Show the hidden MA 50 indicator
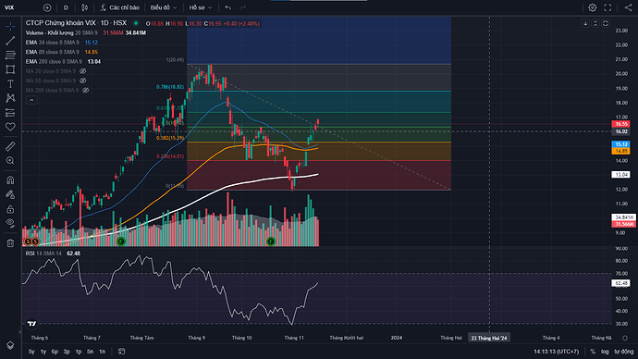 click(x=83, y=80)
